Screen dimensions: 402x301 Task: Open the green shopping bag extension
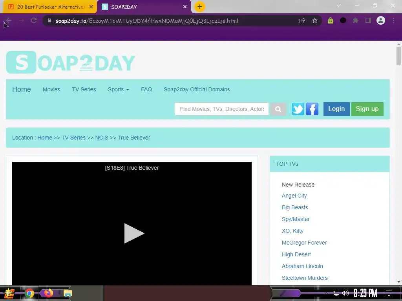[331, 20]
